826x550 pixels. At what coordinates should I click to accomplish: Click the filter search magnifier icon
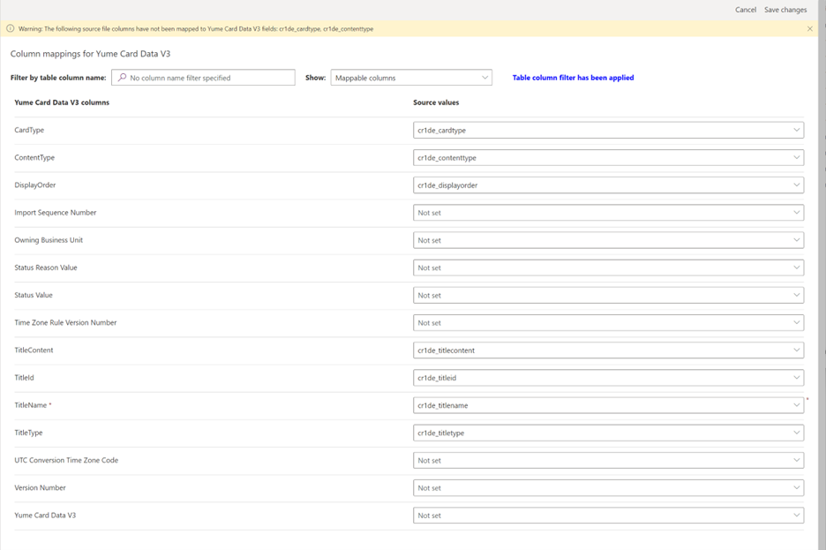point(122,78)
